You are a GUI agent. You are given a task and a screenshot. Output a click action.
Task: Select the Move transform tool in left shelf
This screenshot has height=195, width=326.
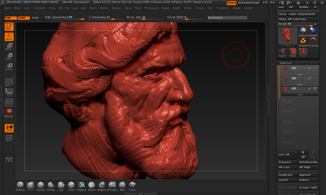click(x=9, y=47)
